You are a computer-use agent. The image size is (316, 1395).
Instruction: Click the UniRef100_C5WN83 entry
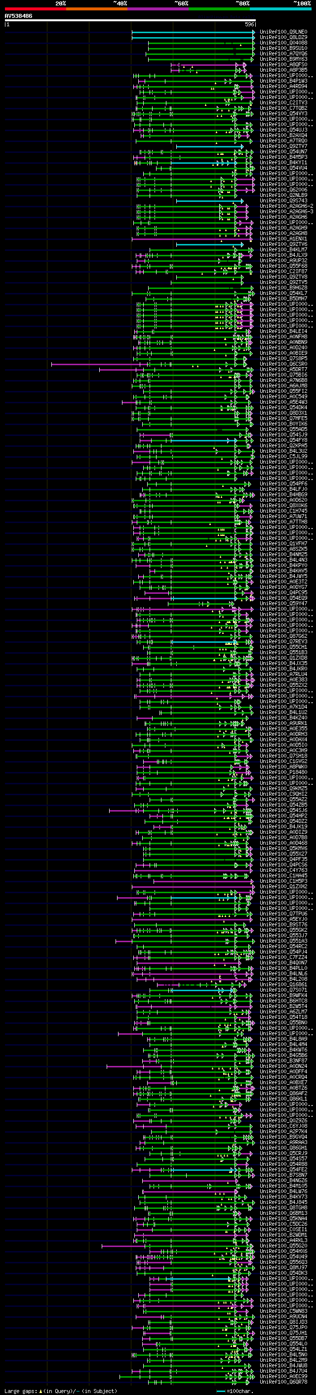283,1311
